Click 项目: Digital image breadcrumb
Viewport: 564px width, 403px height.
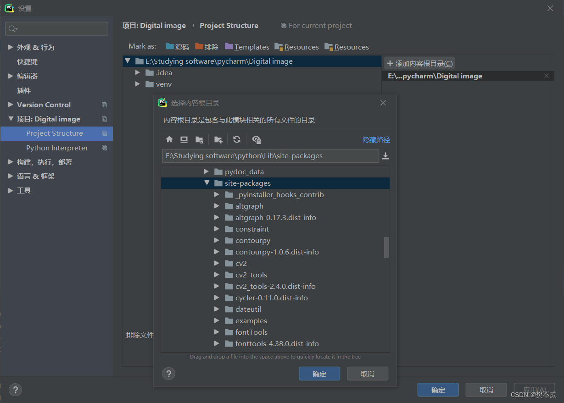[154, 26]
